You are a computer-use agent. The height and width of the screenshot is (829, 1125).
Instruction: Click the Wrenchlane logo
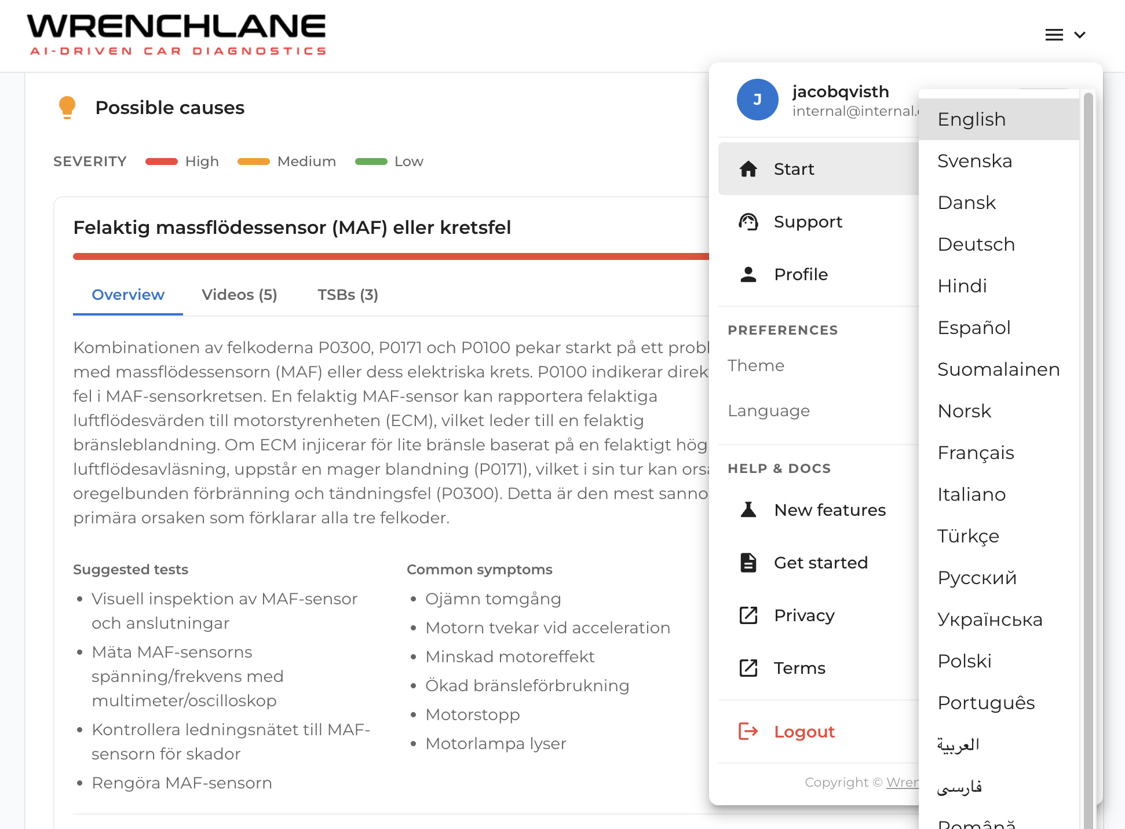(x=176, y=35)
